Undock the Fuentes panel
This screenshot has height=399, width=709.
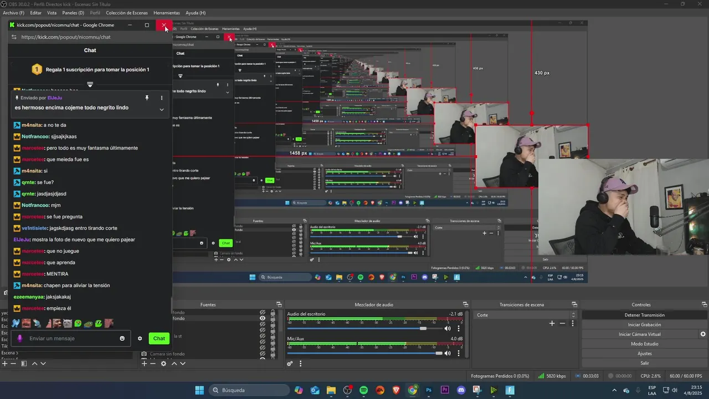pos(279,304)
